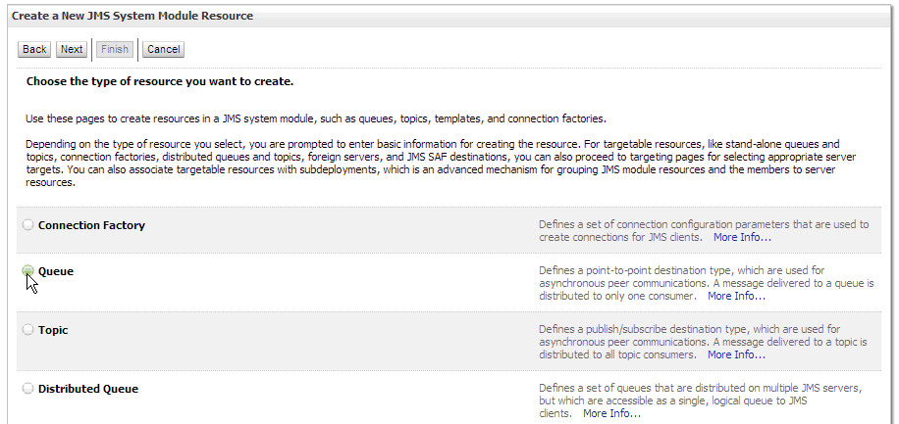Select the Queue radio button
The image size is (899, 424).
point(27,271)
